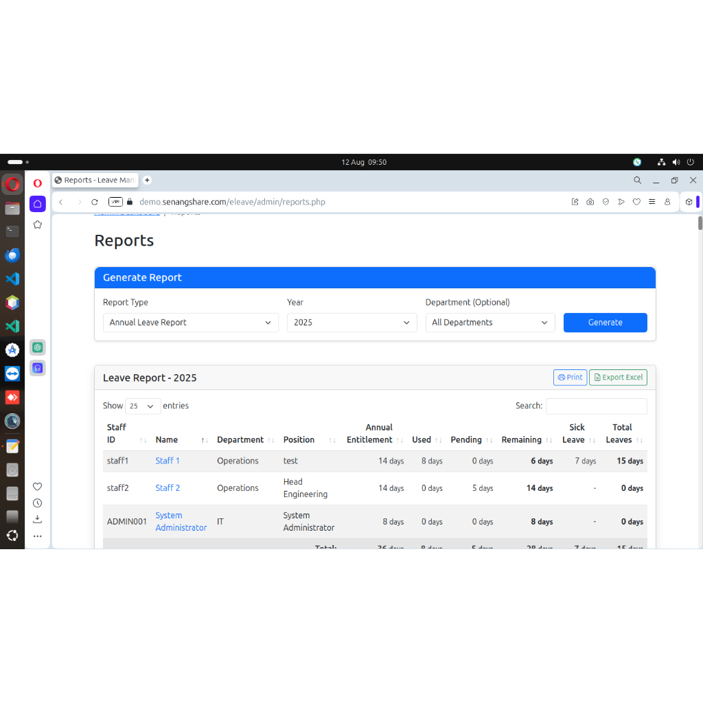Open the Staff 2 profile link
This screenshot has height=703, width=703.
tap(168, 488)
